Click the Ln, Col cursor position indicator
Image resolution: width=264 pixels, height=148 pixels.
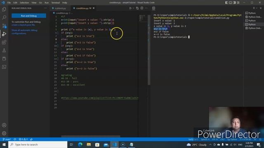click(193, 139)
